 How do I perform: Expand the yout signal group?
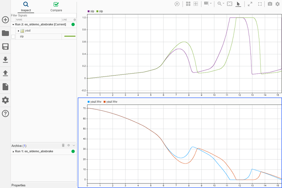pyautogui.click(x=18, y=31)
